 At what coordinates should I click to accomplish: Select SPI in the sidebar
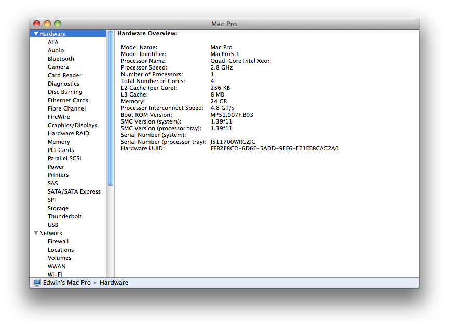(51, 200)
